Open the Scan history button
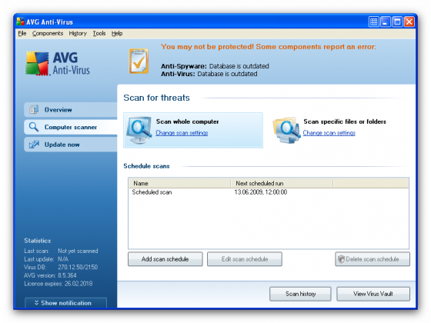 click(x=300, y=294)
